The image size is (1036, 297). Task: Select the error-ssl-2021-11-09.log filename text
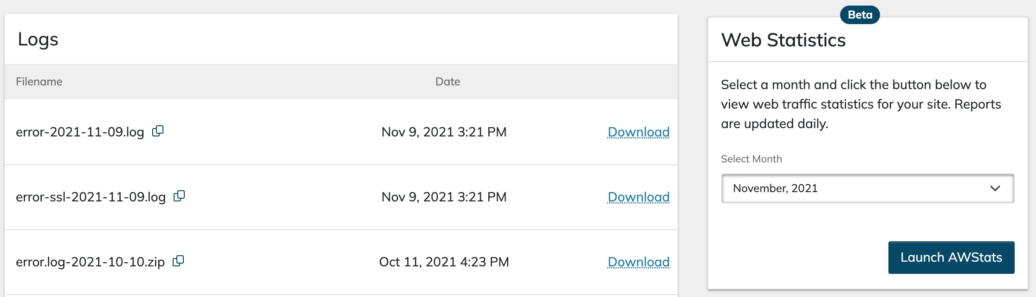[x=91, y=197]
